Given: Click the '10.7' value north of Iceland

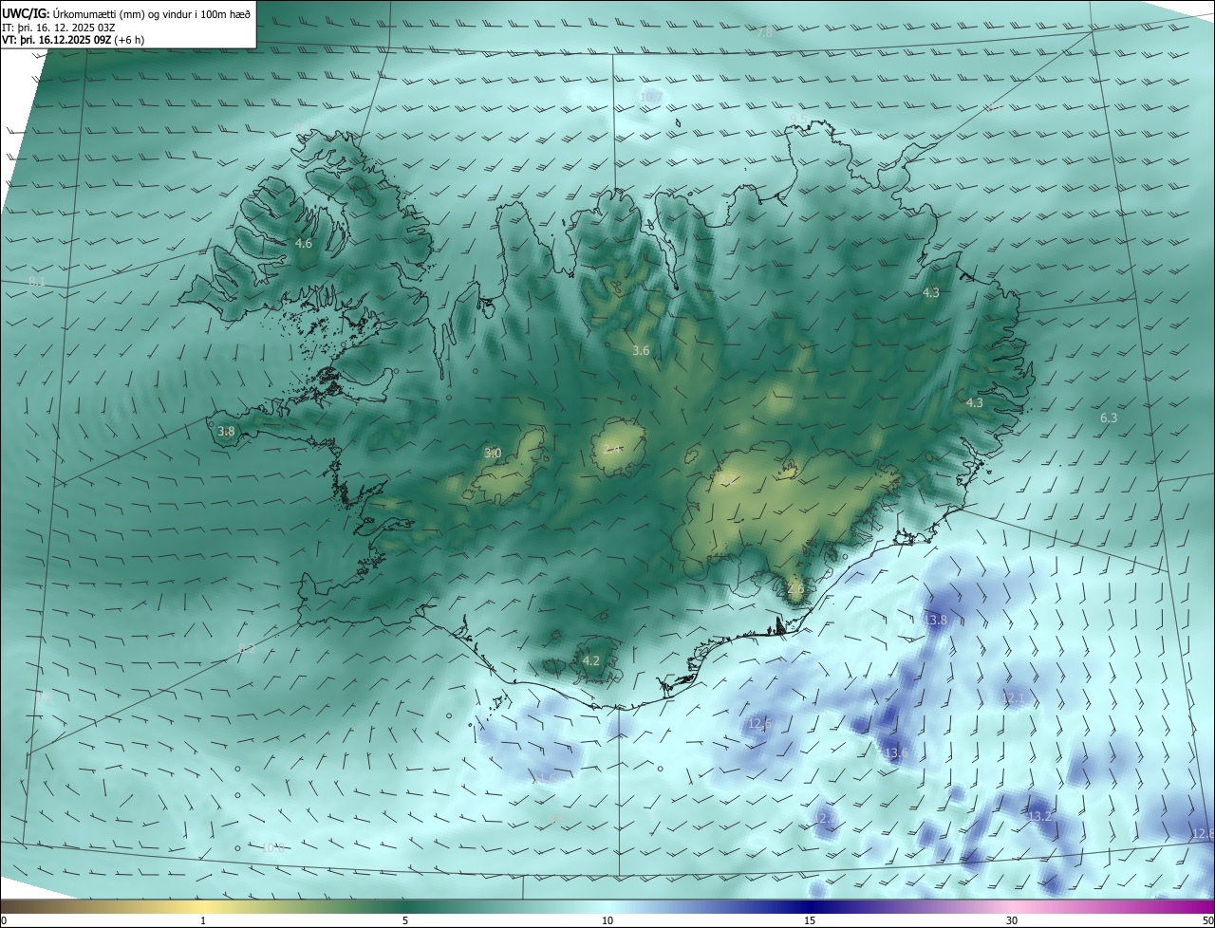Looking at the screenshot, I should click(x=651, y=97).
